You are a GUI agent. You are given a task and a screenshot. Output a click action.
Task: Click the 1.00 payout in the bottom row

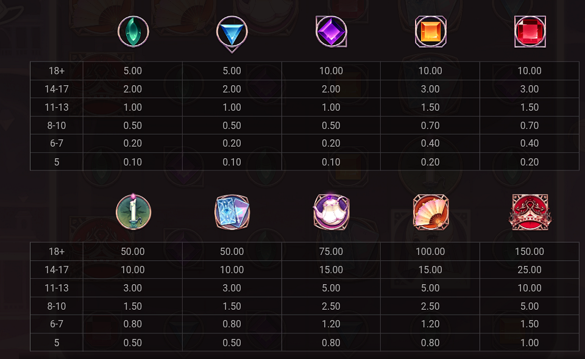coord(530,343)
